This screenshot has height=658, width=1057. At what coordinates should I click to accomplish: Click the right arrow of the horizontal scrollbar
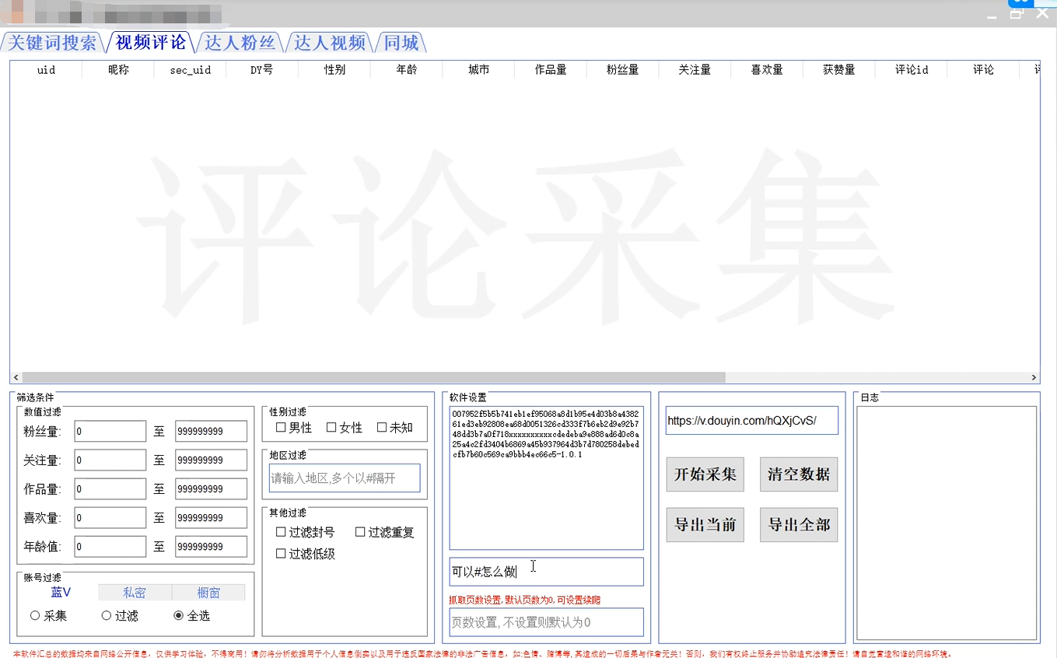(x=1034, y=377)
